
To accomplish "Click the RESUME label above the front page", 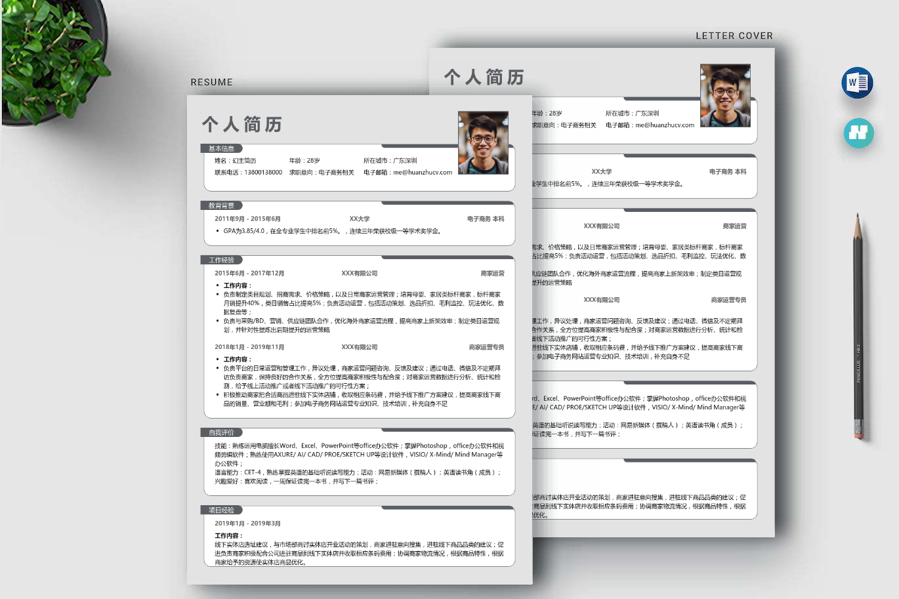I will click(211, 82).
